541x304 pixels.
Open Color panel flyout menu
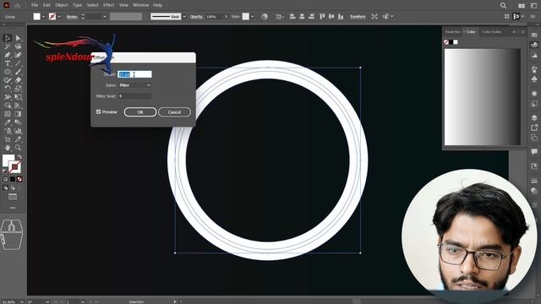click(522, 32)
